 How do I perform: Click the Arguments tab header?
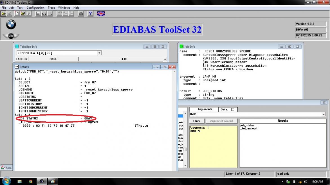click(205, 109)
